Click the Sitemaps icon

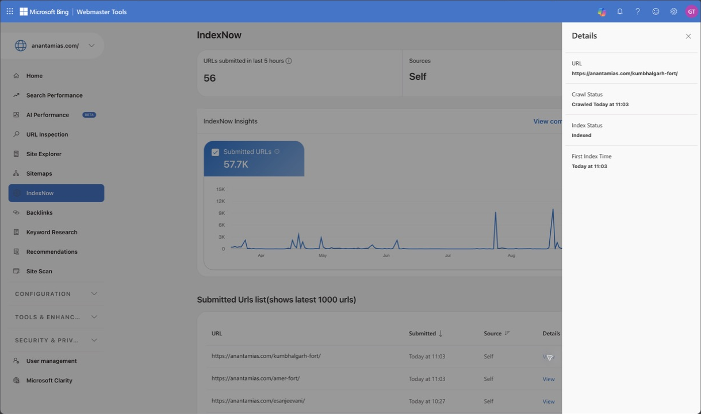(x=16, y=173)
